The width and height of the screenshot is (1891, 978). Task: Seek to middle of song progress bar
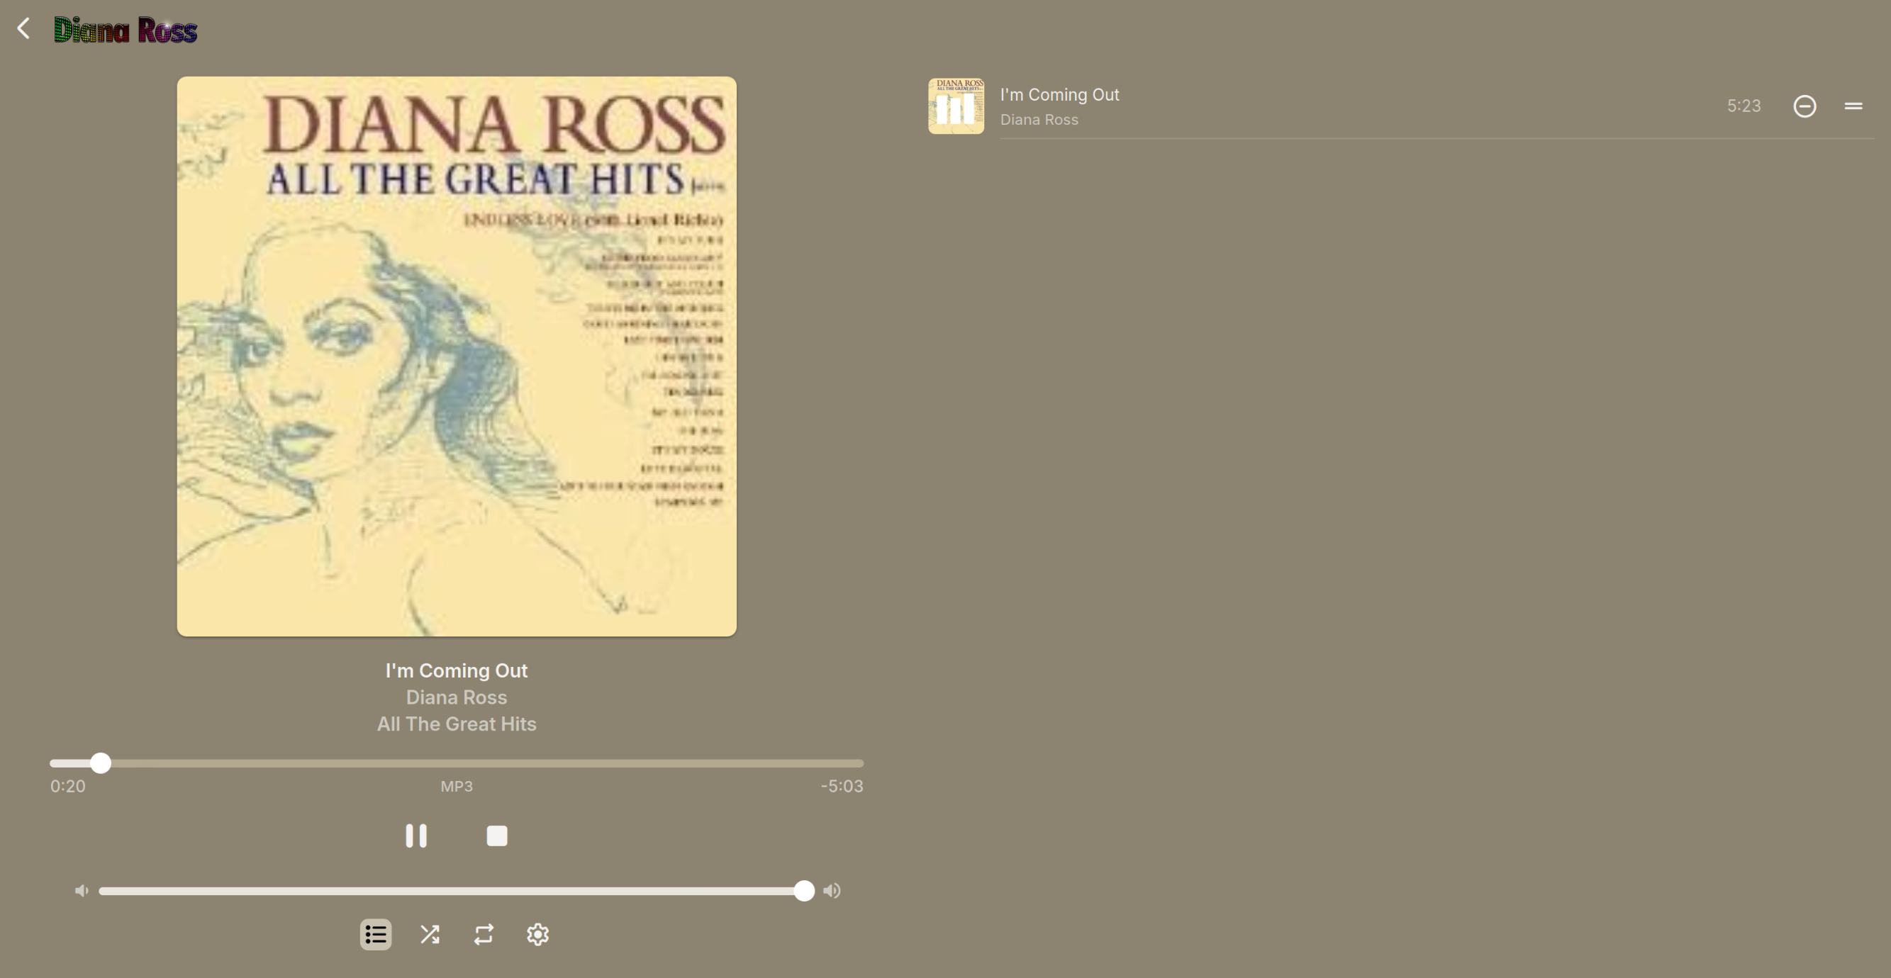457,763
